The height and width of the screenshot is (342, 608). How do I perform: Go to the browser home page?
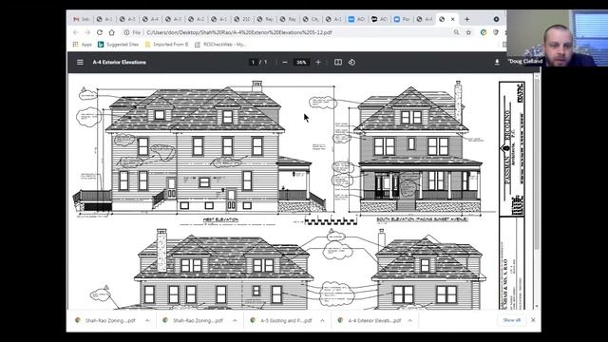(112, 32)
